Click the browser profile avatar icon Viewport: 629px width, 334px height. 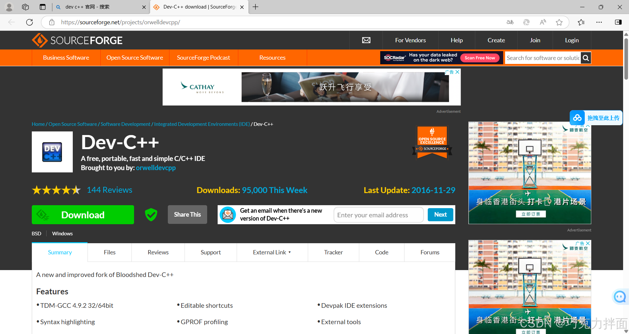9,7
